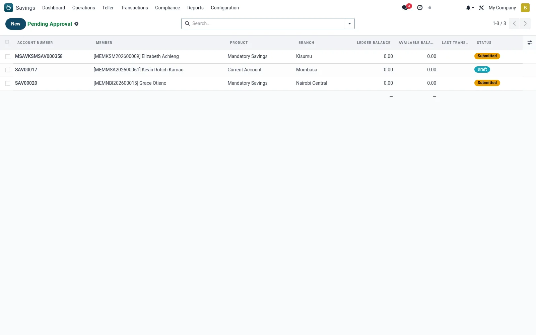
Task: Sort by Member column header
Action: point(104,43)
